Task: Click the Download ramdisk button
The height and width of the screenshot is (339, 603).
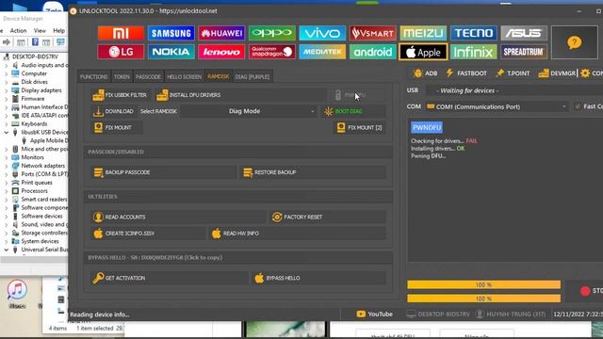Action: tap(113, 111)
